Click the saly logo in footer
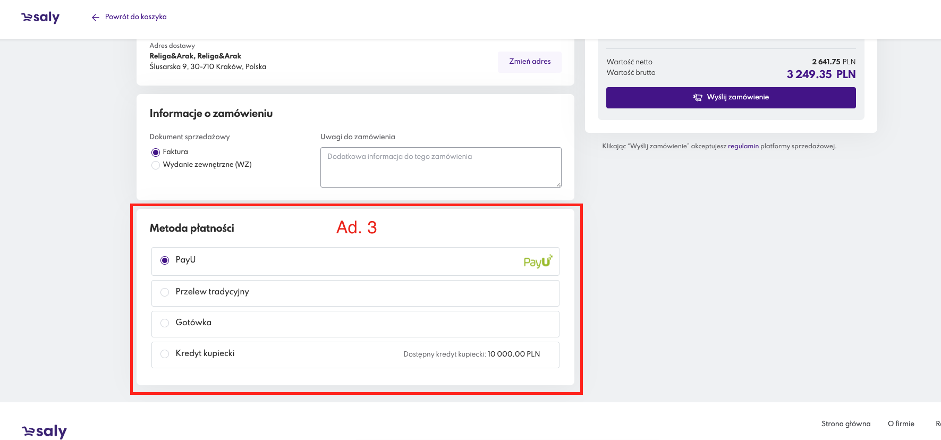Image resolution: width=941 pixels, height=440 pixels. point(45,431)
